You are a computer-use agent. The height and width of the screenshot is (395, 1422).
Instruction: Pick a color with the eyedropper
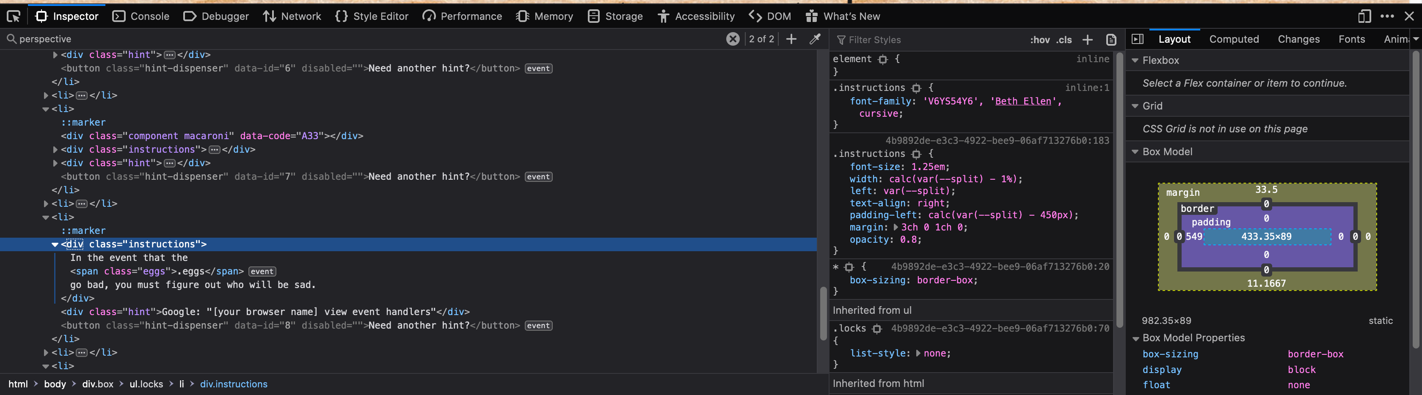pos(815,39)
